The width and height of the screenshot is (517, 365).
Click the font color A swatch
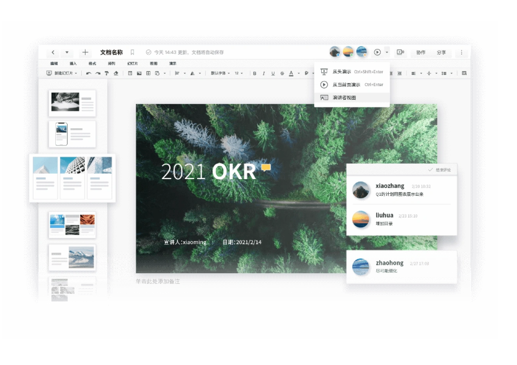291,74
